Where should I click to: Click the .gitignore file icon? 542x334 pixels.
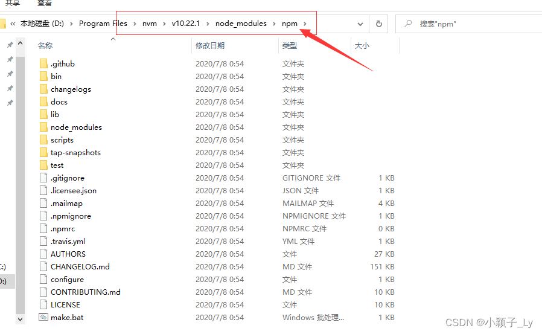point(43,178)
